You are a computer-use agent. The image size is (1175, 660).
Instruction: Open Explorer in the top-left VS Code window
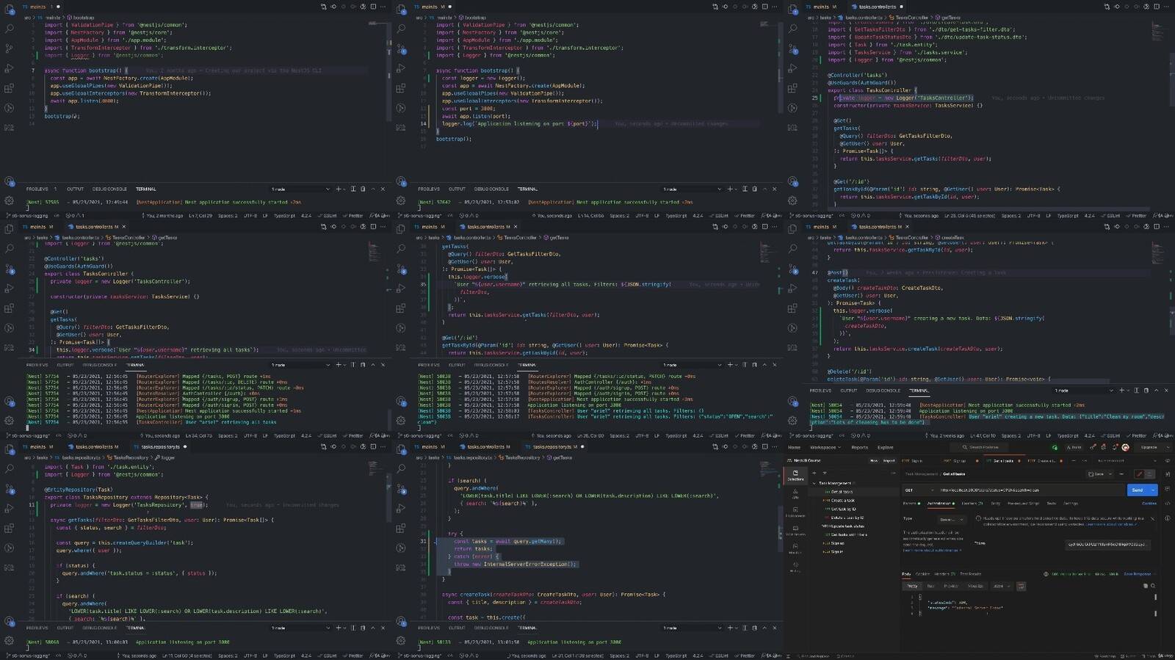pyautogui.click(x=10, y=9)
